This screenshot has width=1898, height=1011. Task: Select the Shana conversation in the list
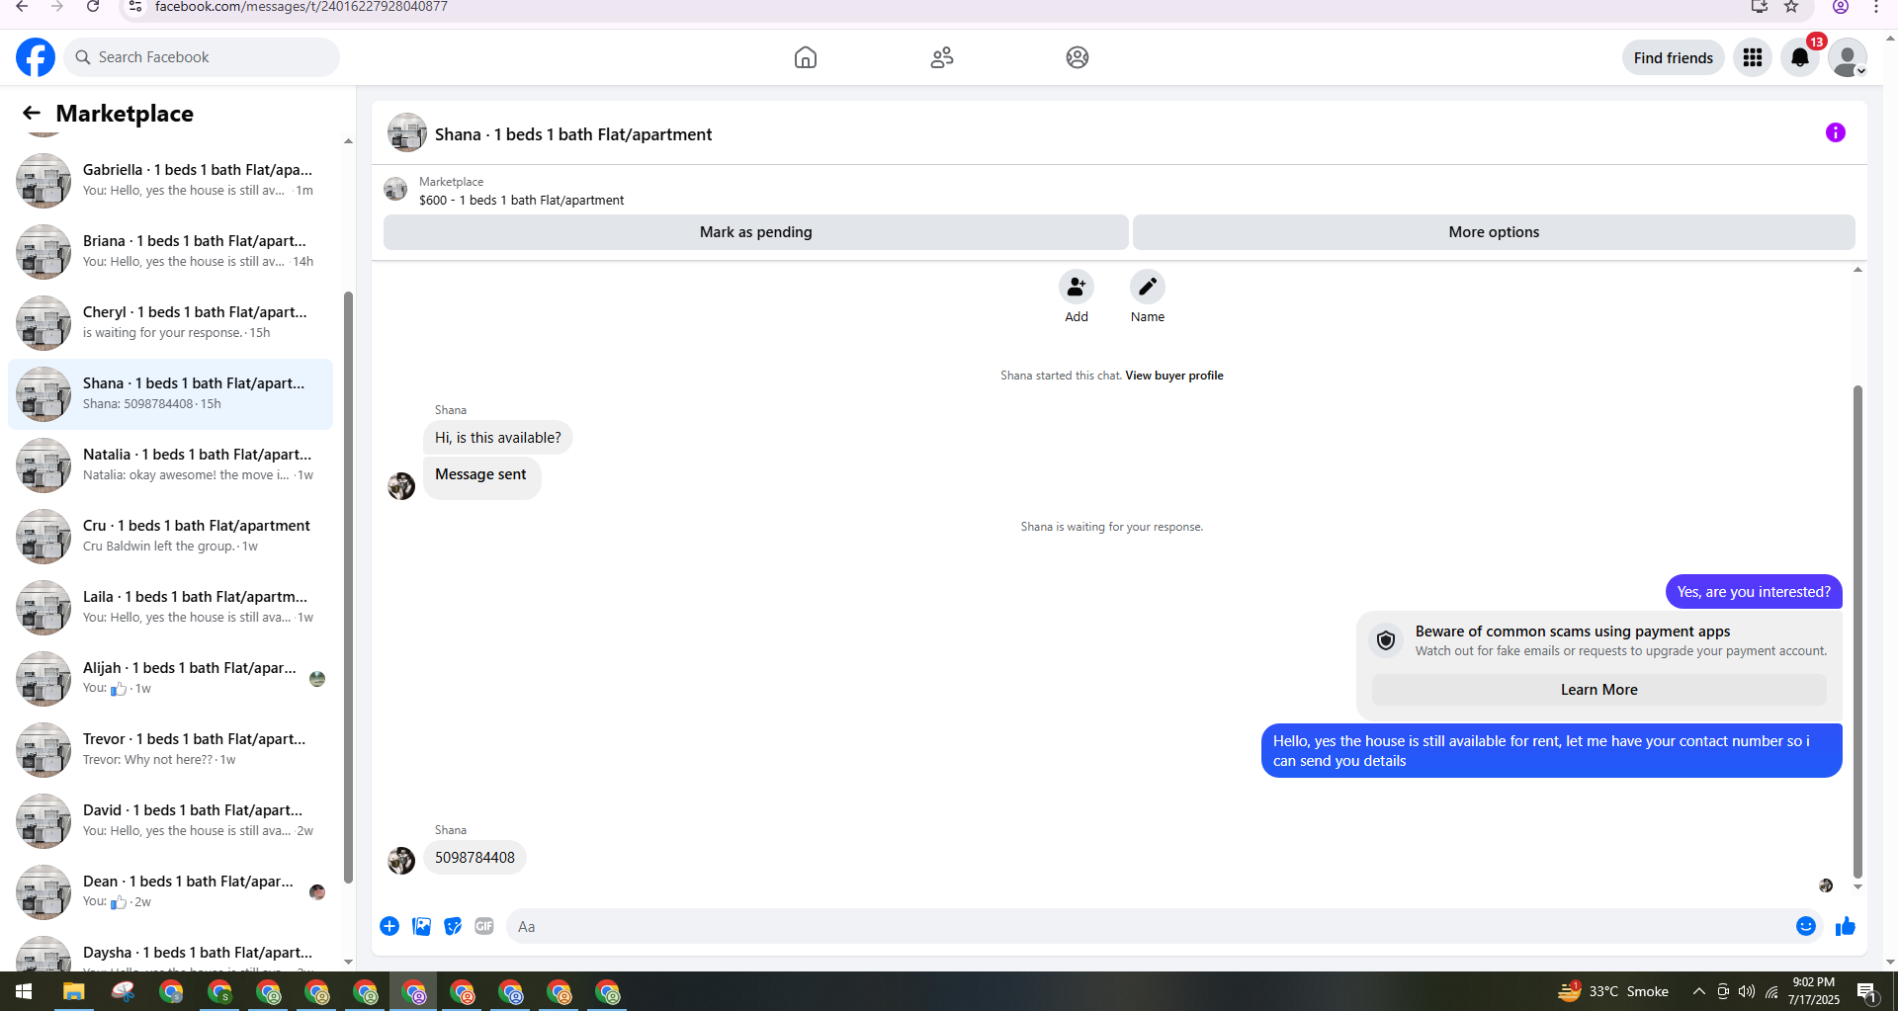[170, 393]
